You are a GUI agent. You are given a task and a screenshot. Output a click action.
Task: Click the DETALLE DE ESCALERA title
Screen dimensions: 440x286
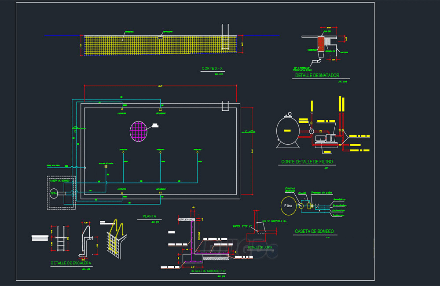71,263
